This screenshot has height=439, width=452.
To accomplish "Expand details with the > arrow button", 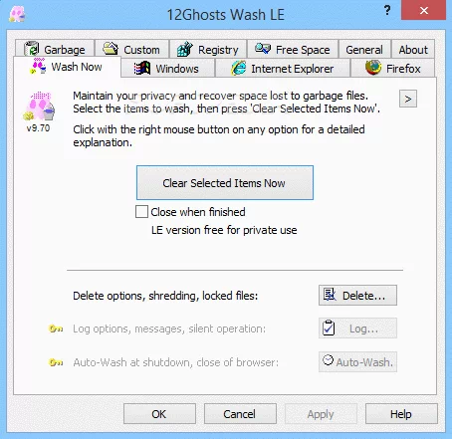I will 408,99.
